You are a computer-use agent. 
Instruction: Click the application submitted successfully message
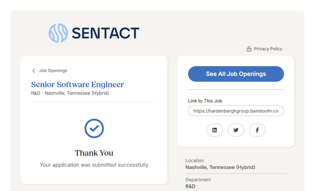tap(94, 165)
